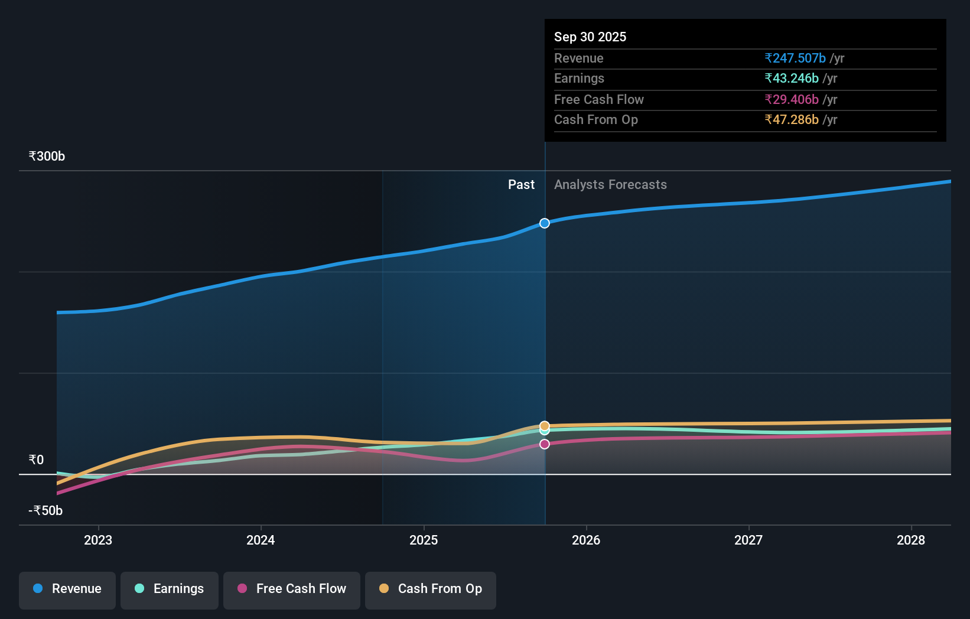
Task: Click the ₹300b axis label
Action: (x=46, y=155)
